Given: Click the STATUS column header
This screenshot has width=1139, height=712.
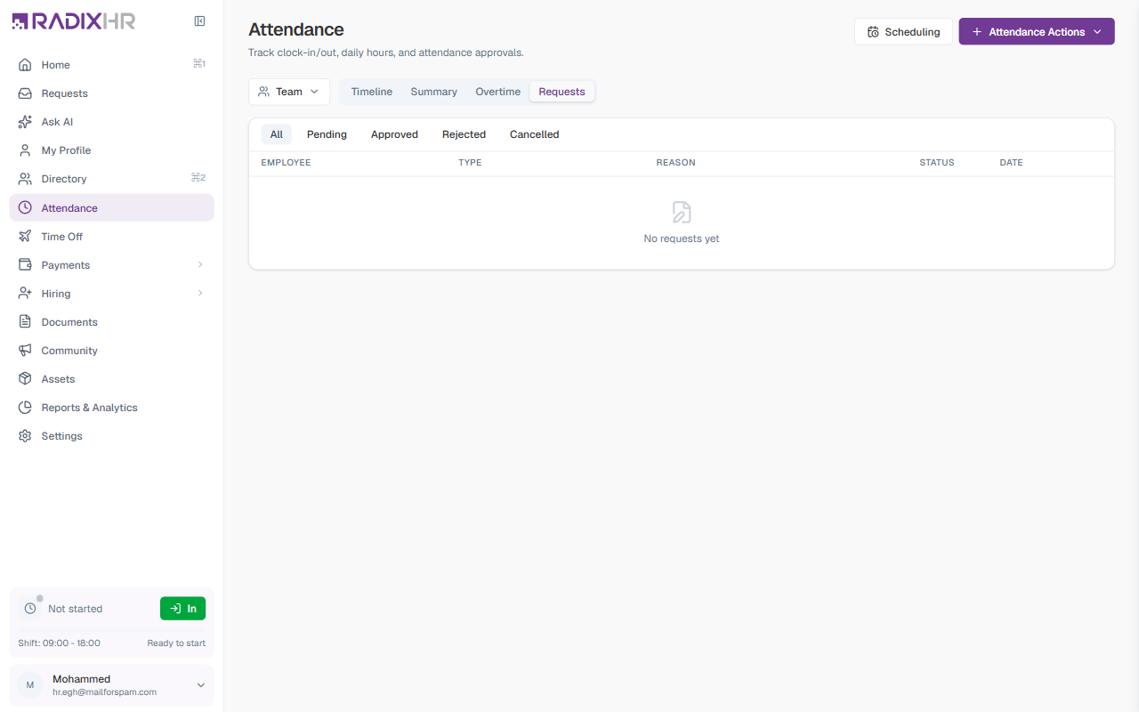Looking at the screenshot, I should [936, 163].
